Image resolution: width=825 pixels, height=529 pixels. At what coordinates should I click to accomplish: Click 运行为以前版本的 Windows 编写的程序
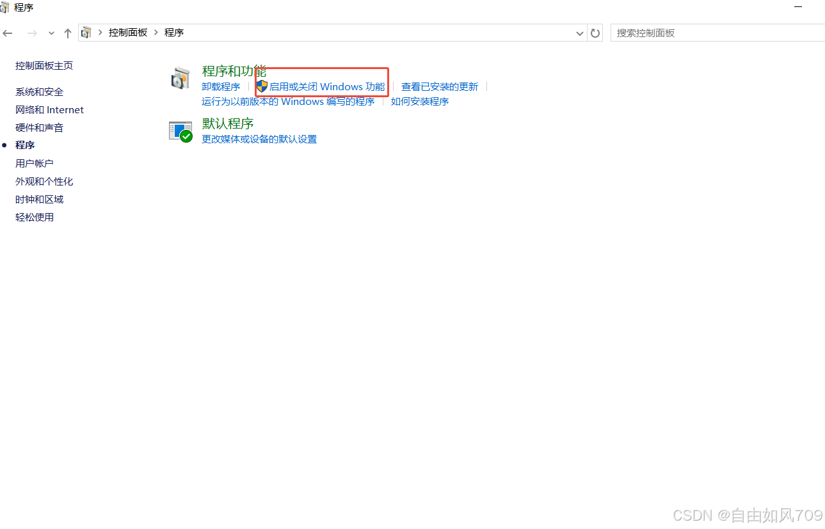[x=288, y=101]
